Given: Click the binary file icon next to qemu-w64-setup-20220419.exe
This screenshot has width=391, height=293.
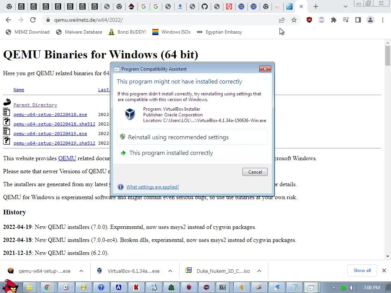Looking at the screenshot, I should tap(6, 131).
